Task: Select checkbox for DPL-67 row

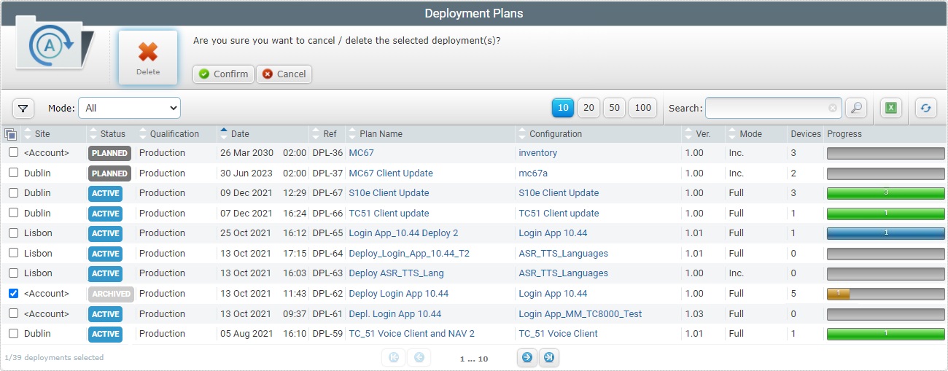Action: pyautogui.click(x=13, y=193)
